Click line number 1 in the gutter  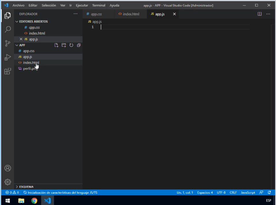point(93,27)
